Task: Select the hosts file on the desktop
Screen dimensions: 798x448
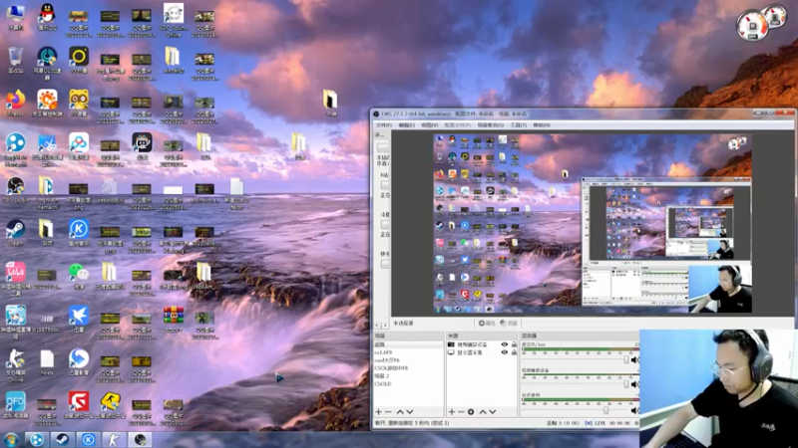Action: click(47, 362)
